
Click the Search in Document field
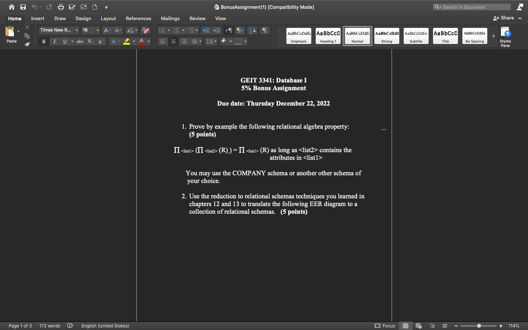[x=472, y=7]
